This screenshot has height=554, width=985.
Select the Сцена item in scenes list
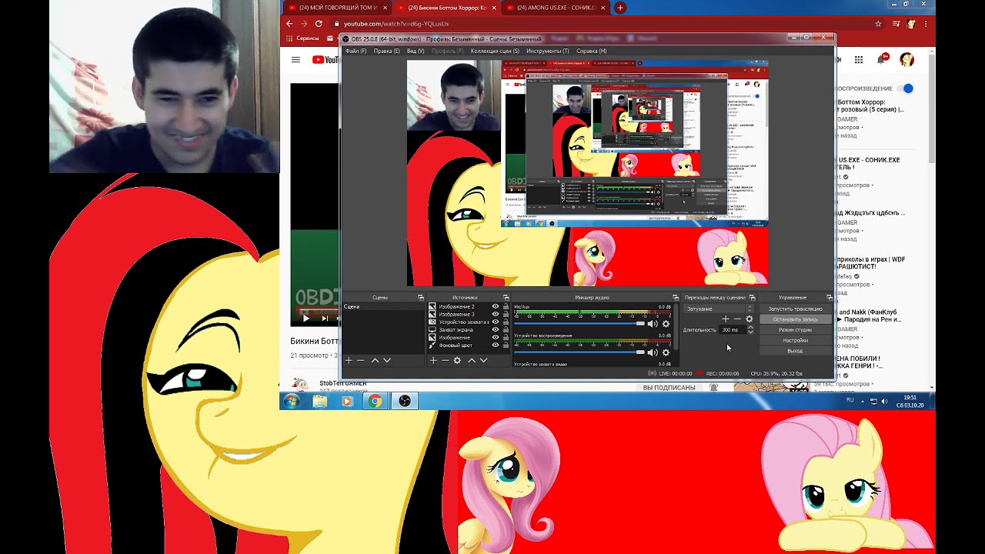383,307
